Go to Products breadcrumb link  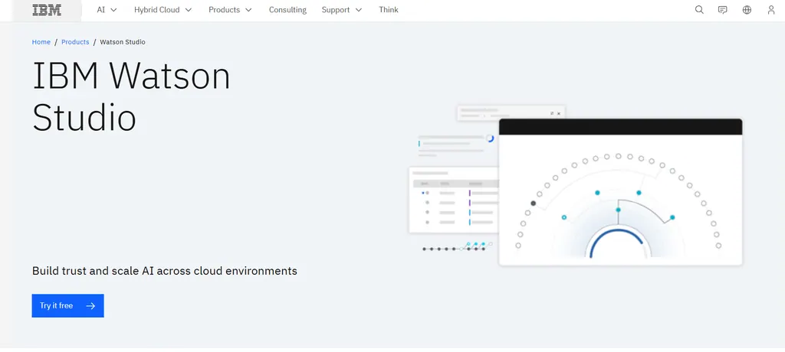tap(75, 42)
